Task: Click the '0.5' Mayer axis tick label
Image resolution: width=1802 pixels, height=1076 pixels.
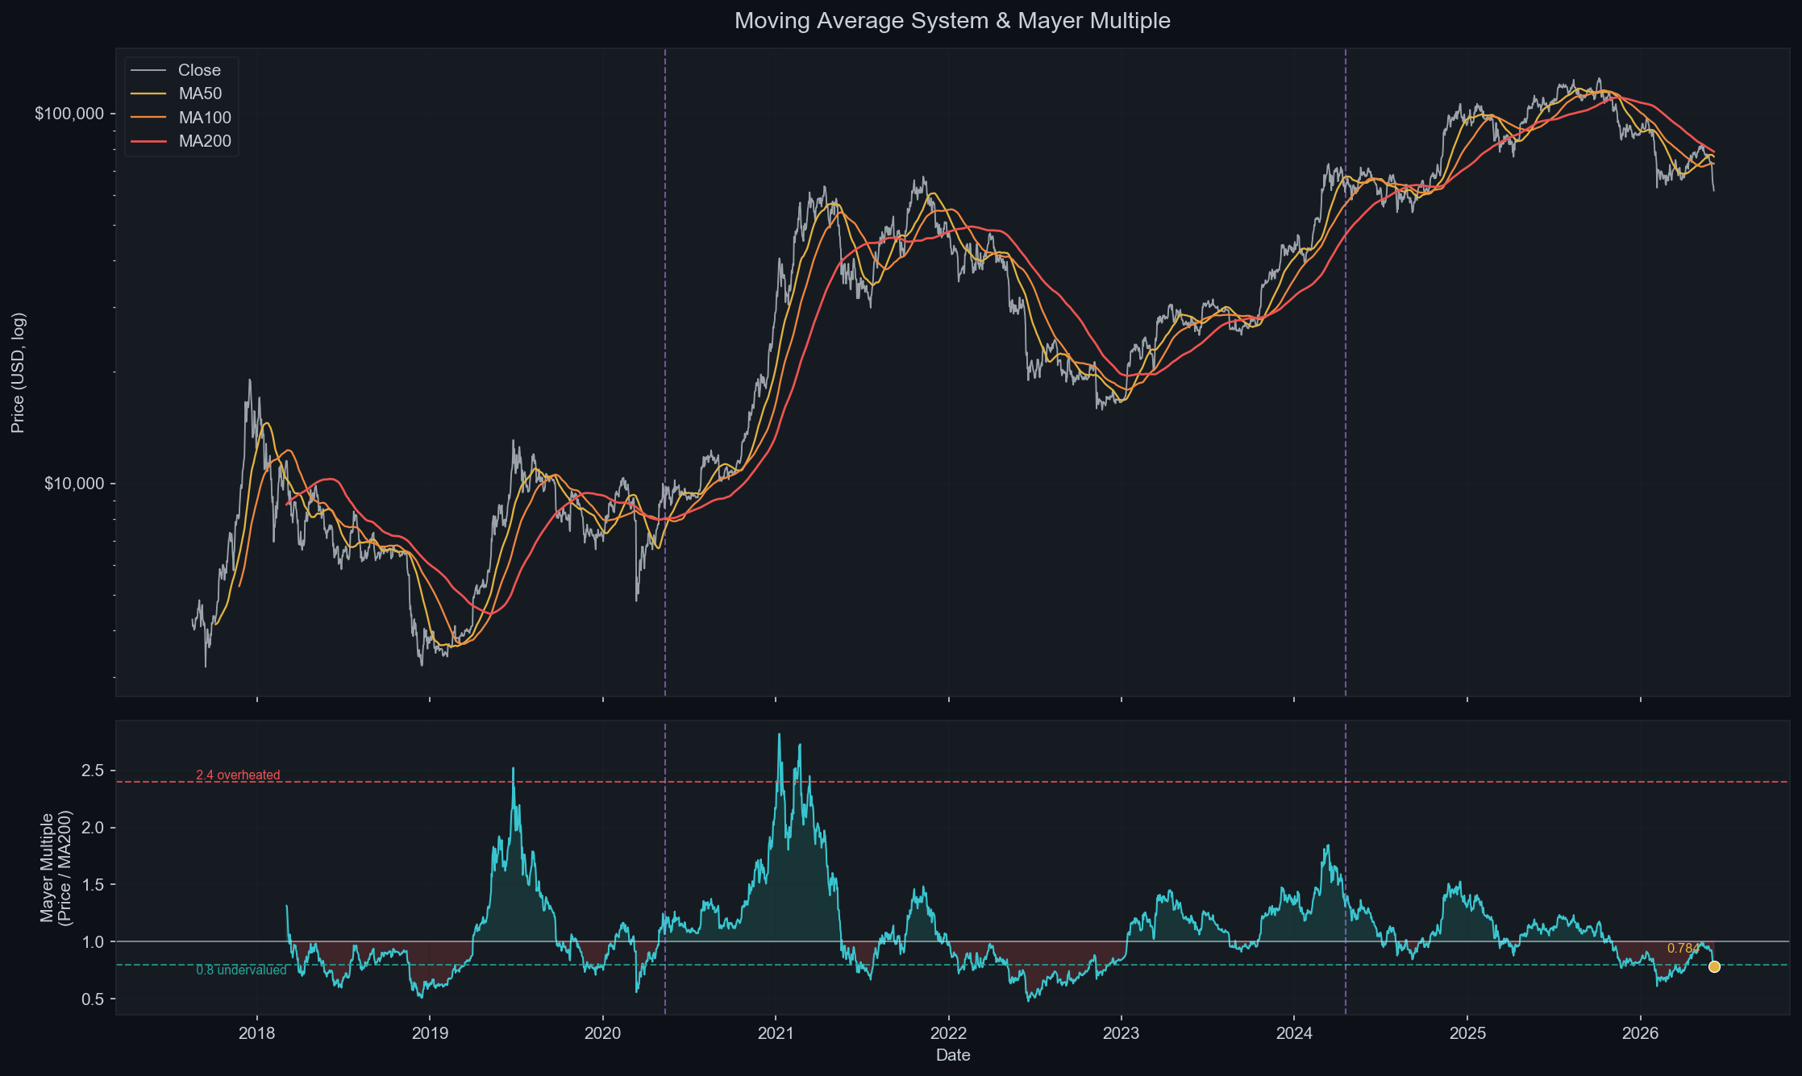Action: [93, 999]
